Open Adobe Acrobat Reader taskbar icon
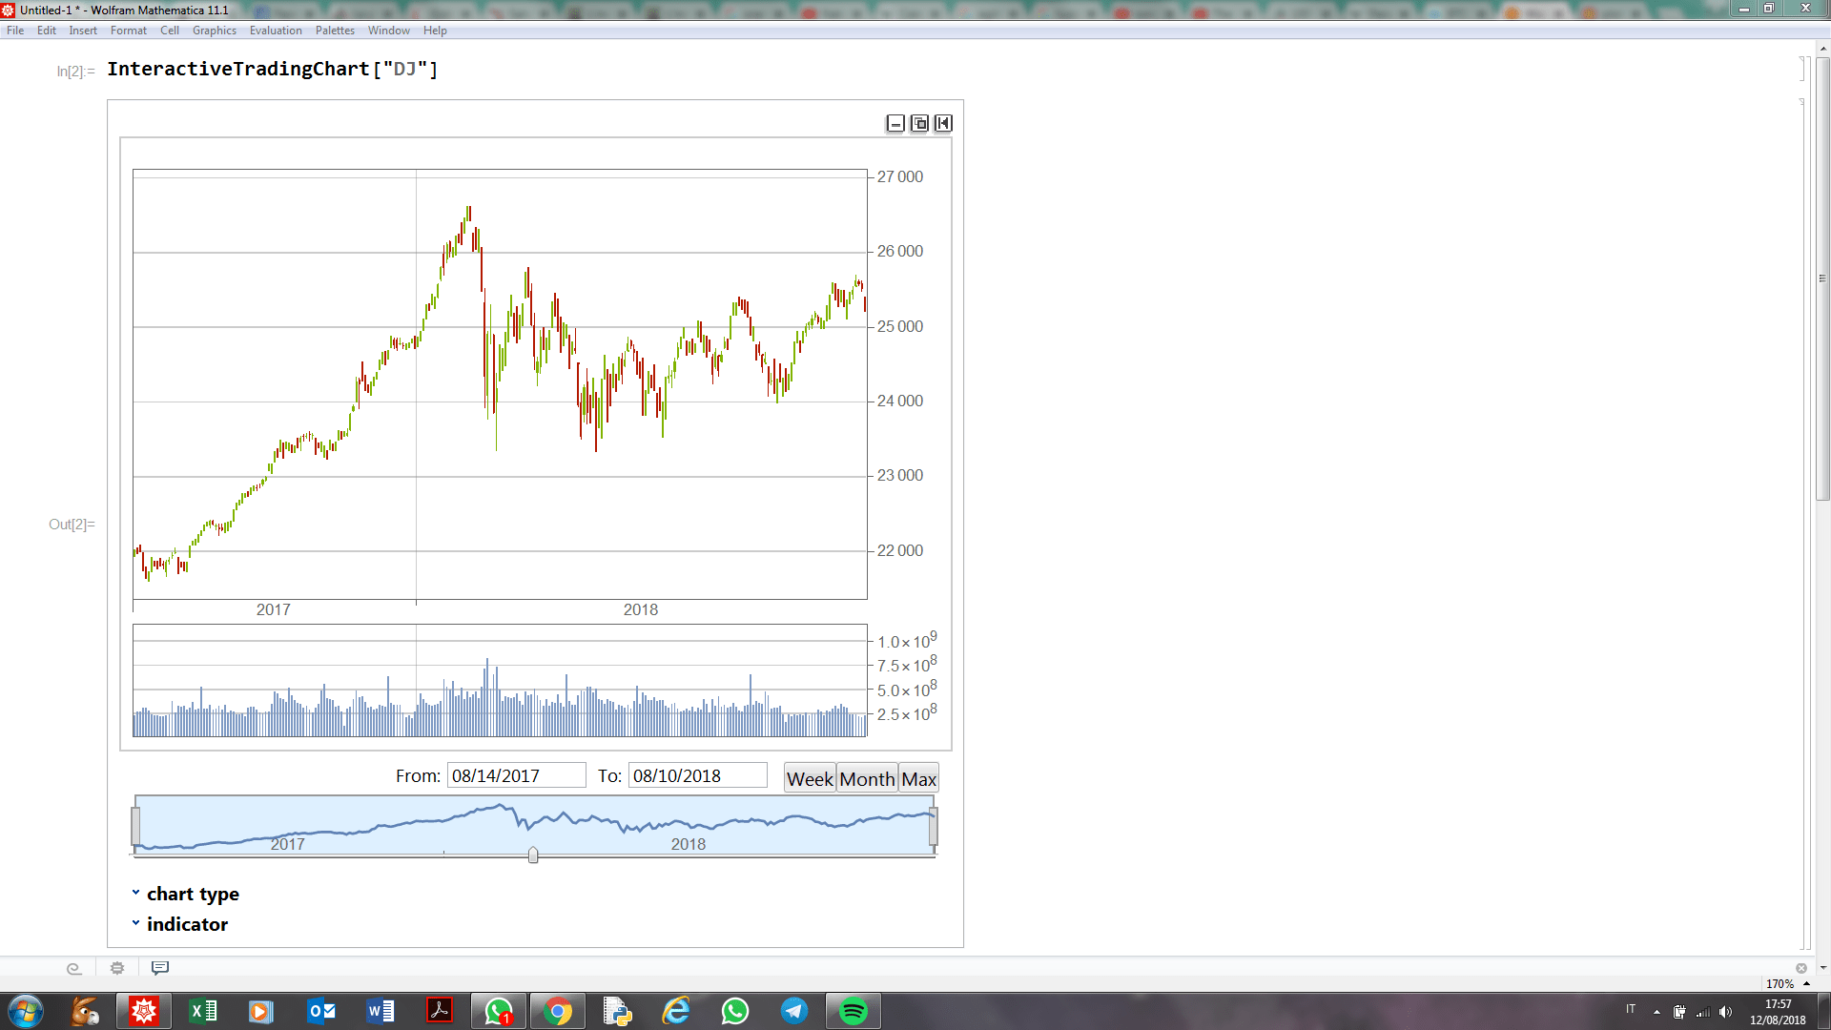Viewport: 1831px width, 1030px height. [x=440, y=1011]
